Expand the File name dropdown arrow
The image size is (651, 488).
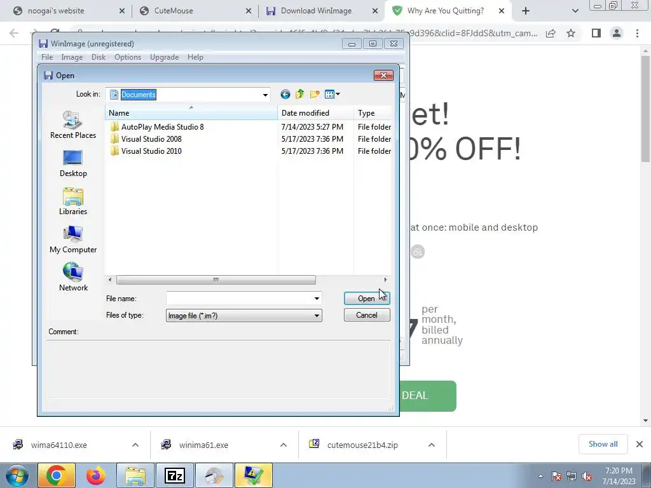tap(317, 299)
